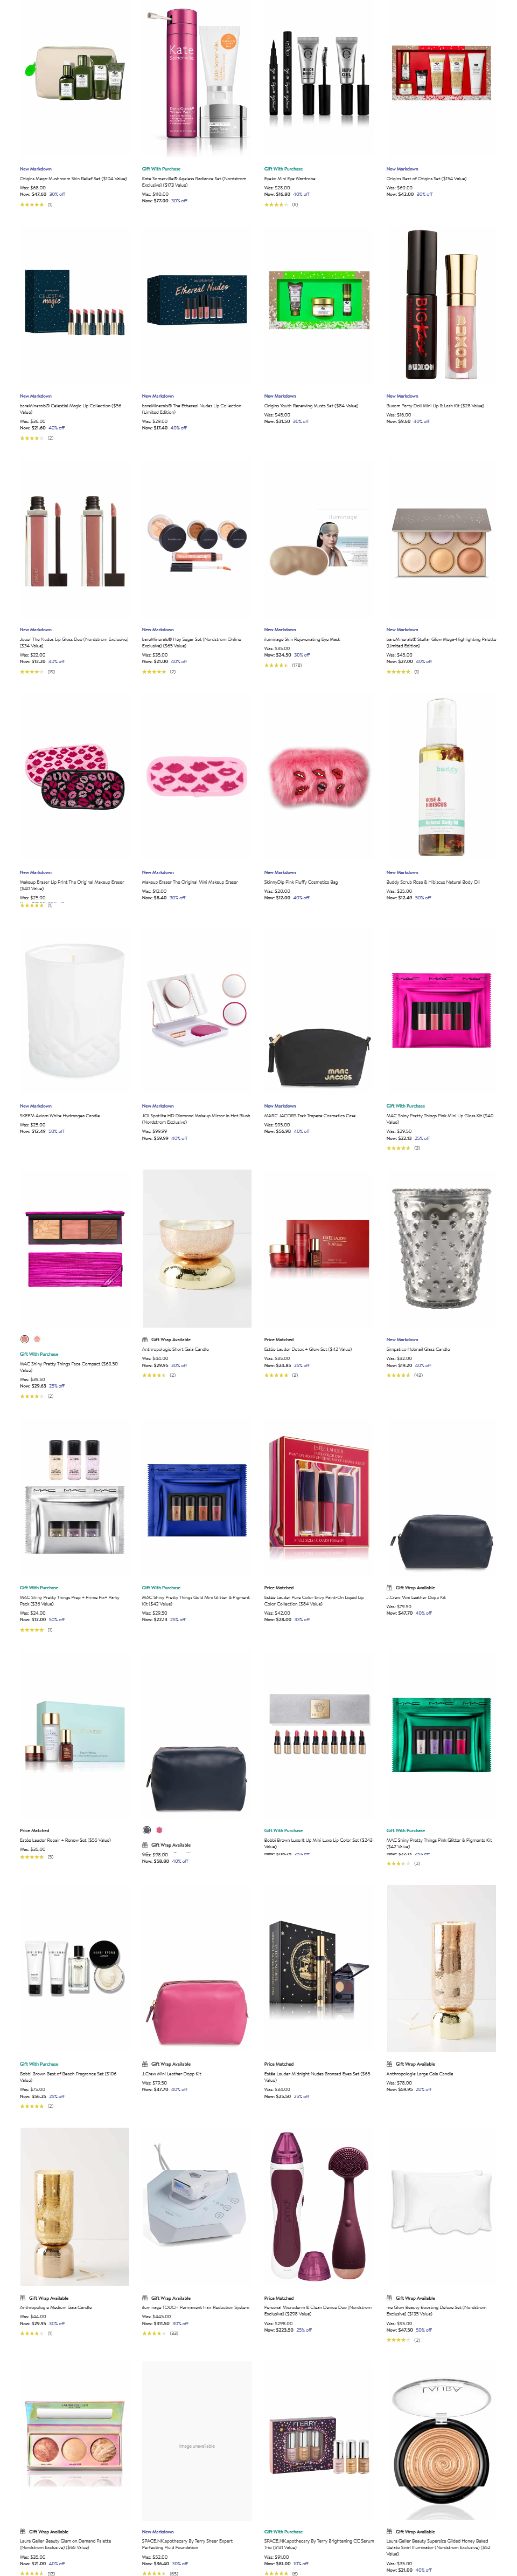Choose the navy color swatch for J.Crew Dopp Kit
The image size is (517, 2576).
click(x=146, y=1830)
